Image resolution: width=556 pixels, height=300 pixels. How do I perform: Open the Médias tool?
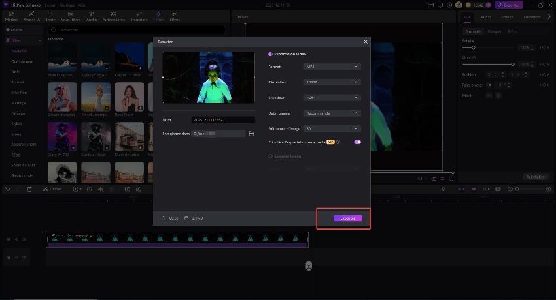(11, 16)
